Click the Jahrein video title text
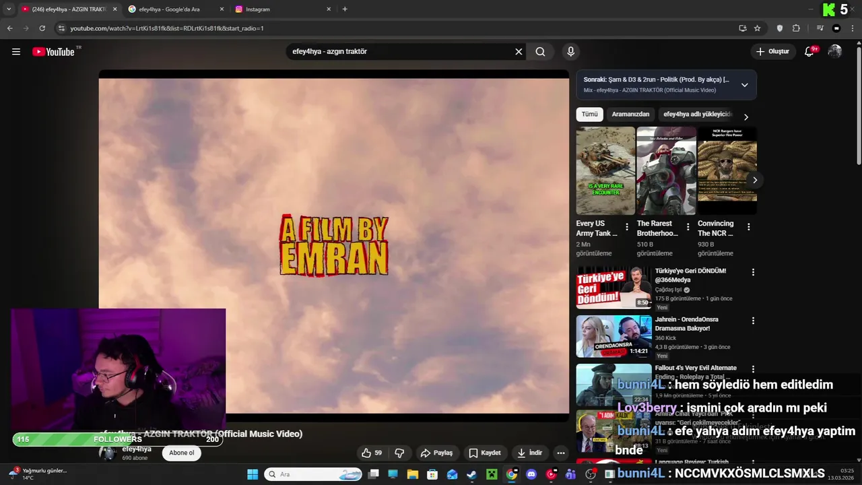 [687, 324]
